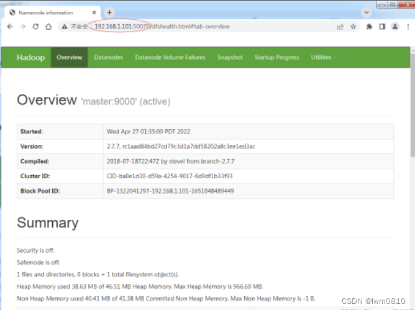Click the Block Pool ID value
The height and width of the screenshot is (310, 415).
pos(170,191)
